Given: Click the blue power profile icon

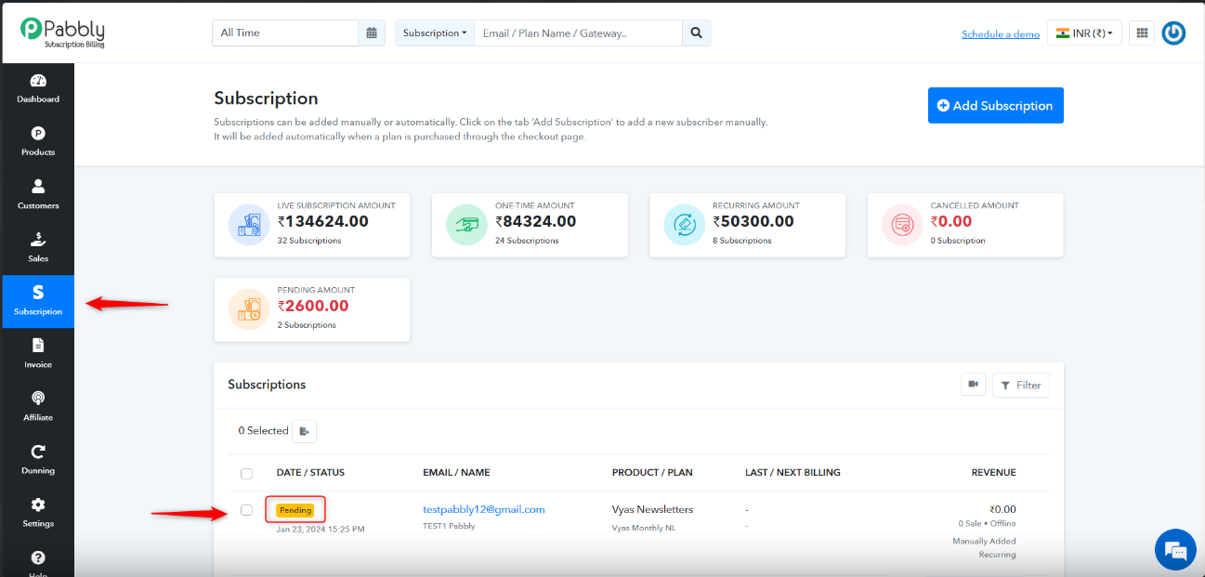Looking at the screenshot, I should pos(1173,33).
